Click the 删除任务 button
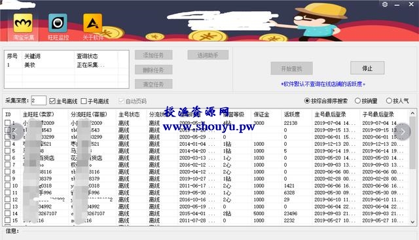The width and height of the screenshot is (419, 240). pos(153,70)
